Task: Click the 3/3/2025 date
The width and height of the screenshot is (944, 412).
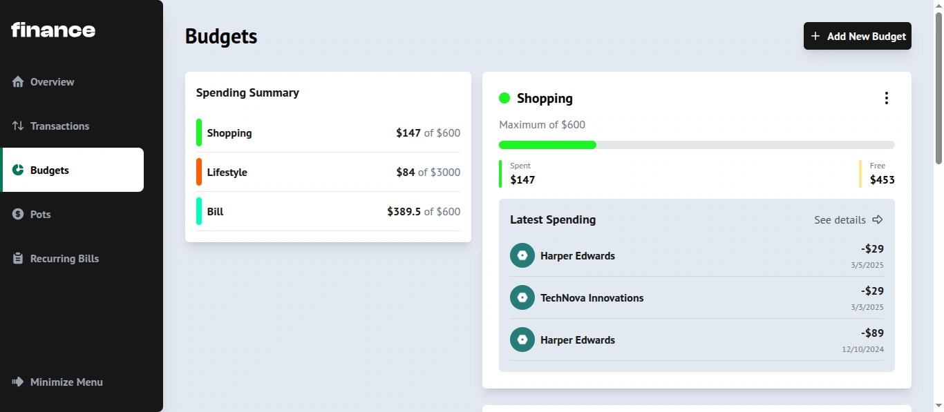Action: tap(867, 307)
